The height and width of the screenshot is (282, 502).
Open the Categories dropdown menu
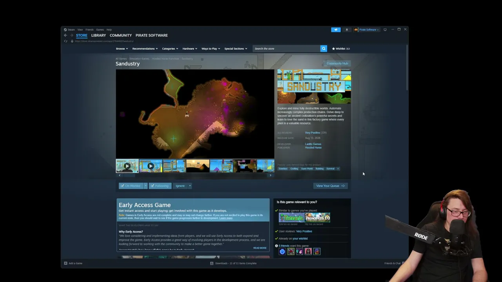170,49
